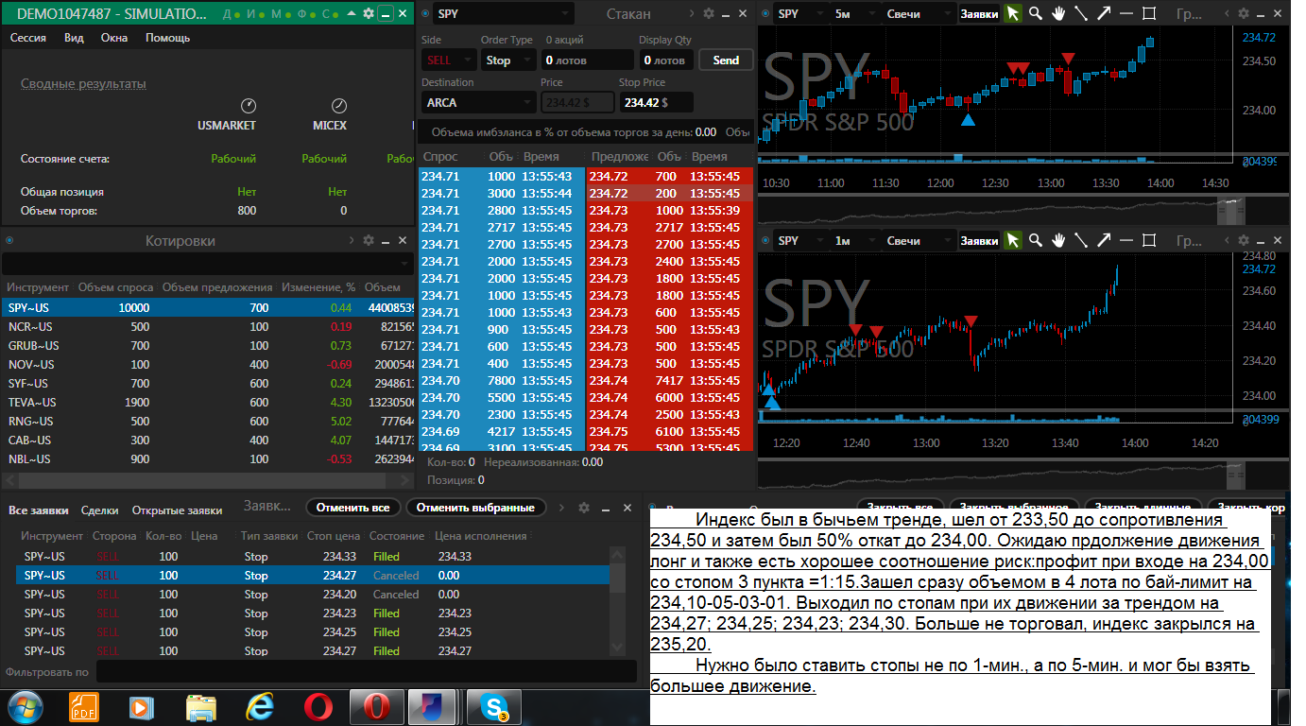Open the Окна menu

tap(114, 38)
